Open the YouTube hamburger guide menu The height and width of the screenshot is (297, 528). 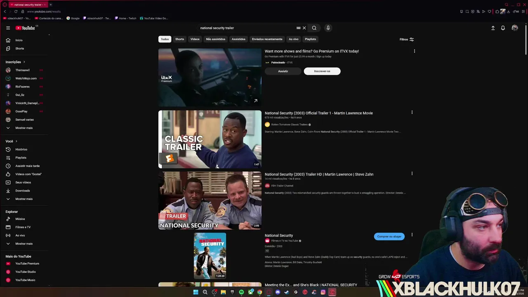point(8,28)
